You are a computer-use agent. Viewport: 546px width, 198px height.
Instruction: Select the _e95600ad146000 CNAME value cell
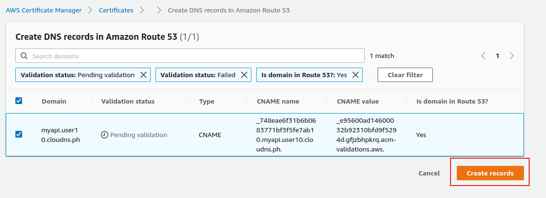point(366,135)
